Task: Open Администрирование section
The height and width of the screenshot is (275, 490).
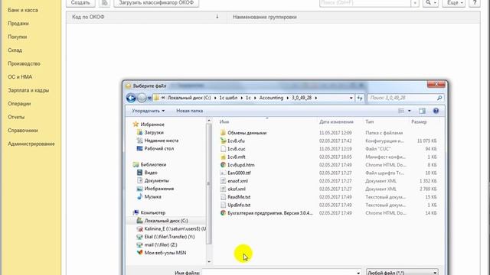Action: (31, 144)
